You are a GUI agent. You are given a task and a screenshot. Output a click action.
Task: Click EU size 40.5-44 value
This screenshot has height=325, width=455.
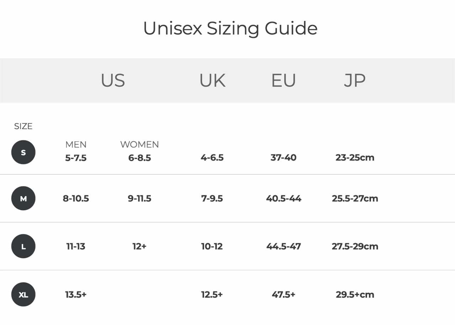click(283, 199)
